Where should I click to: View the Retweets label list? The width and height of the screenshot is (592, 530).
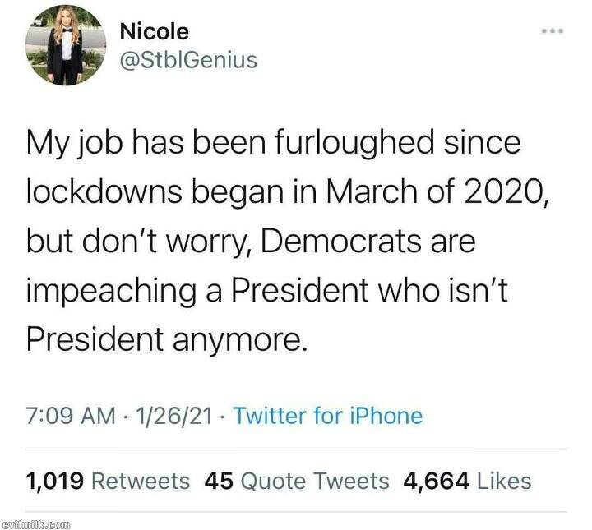[140, 481]
